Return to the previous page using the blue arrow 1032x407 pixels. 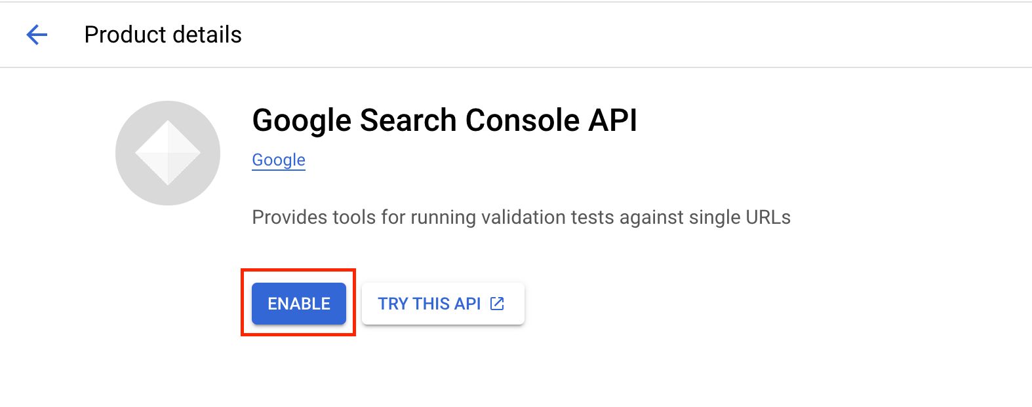pyautogui.click(x=37, y=35)
